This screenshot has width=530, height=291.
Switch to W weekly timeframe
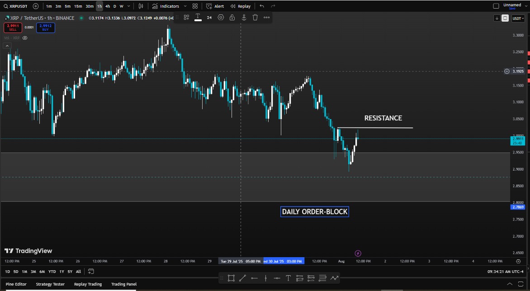coord(121,6)
